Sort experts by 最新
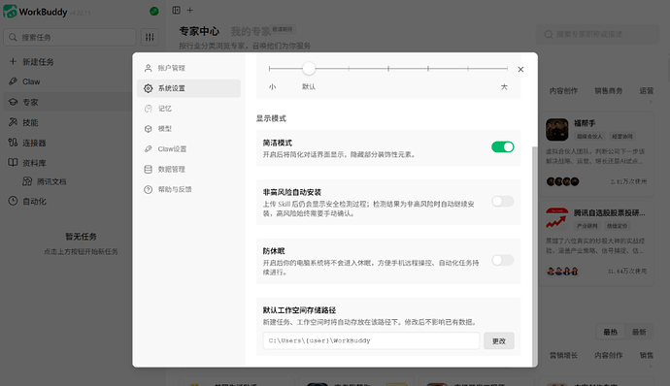Screen dimensions: 670x386 [x=639, y=332]
